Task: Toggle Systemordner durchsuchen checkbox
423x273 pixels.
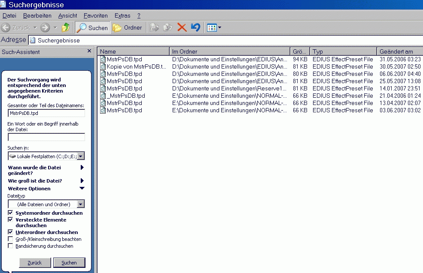Action: tap(10, 213)
